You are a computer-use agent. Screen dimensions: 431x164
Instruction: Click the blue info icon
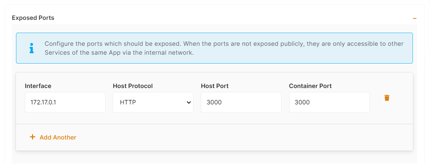point(32,48)
